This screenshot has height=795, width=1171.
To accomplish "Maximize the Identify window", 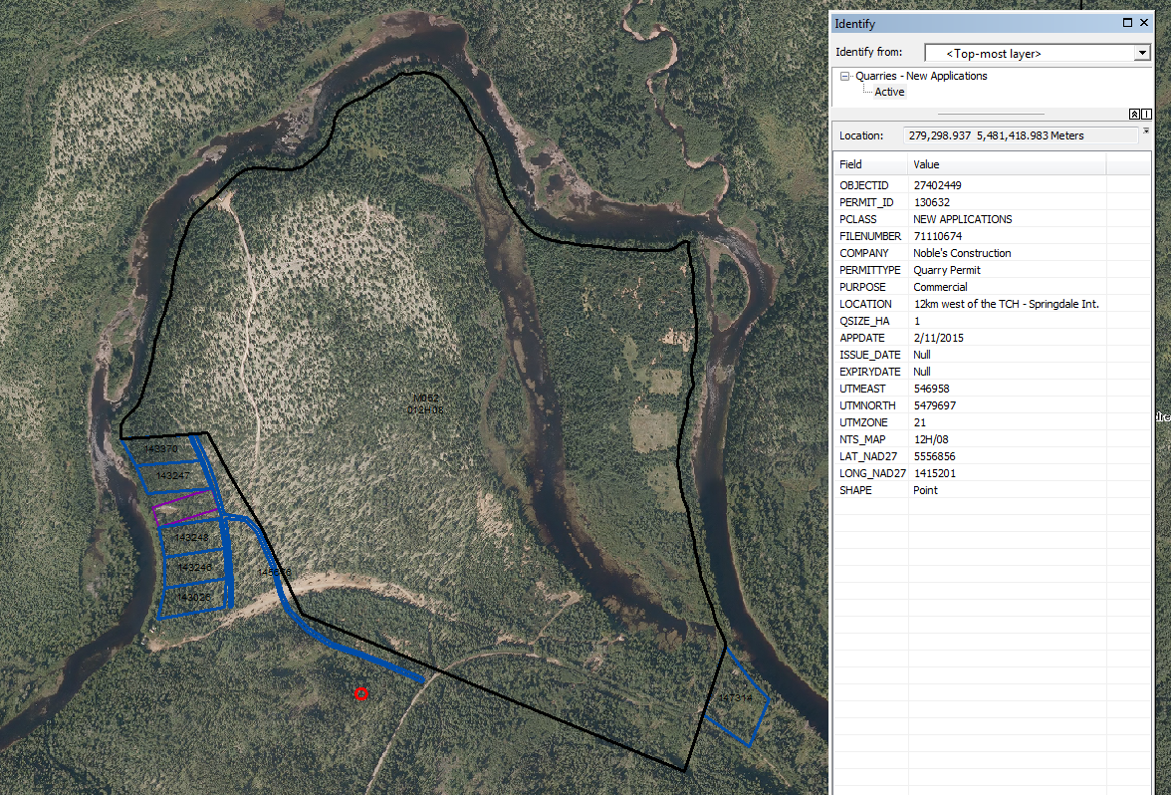I will pyautogui.click(x=1128, y=24).
